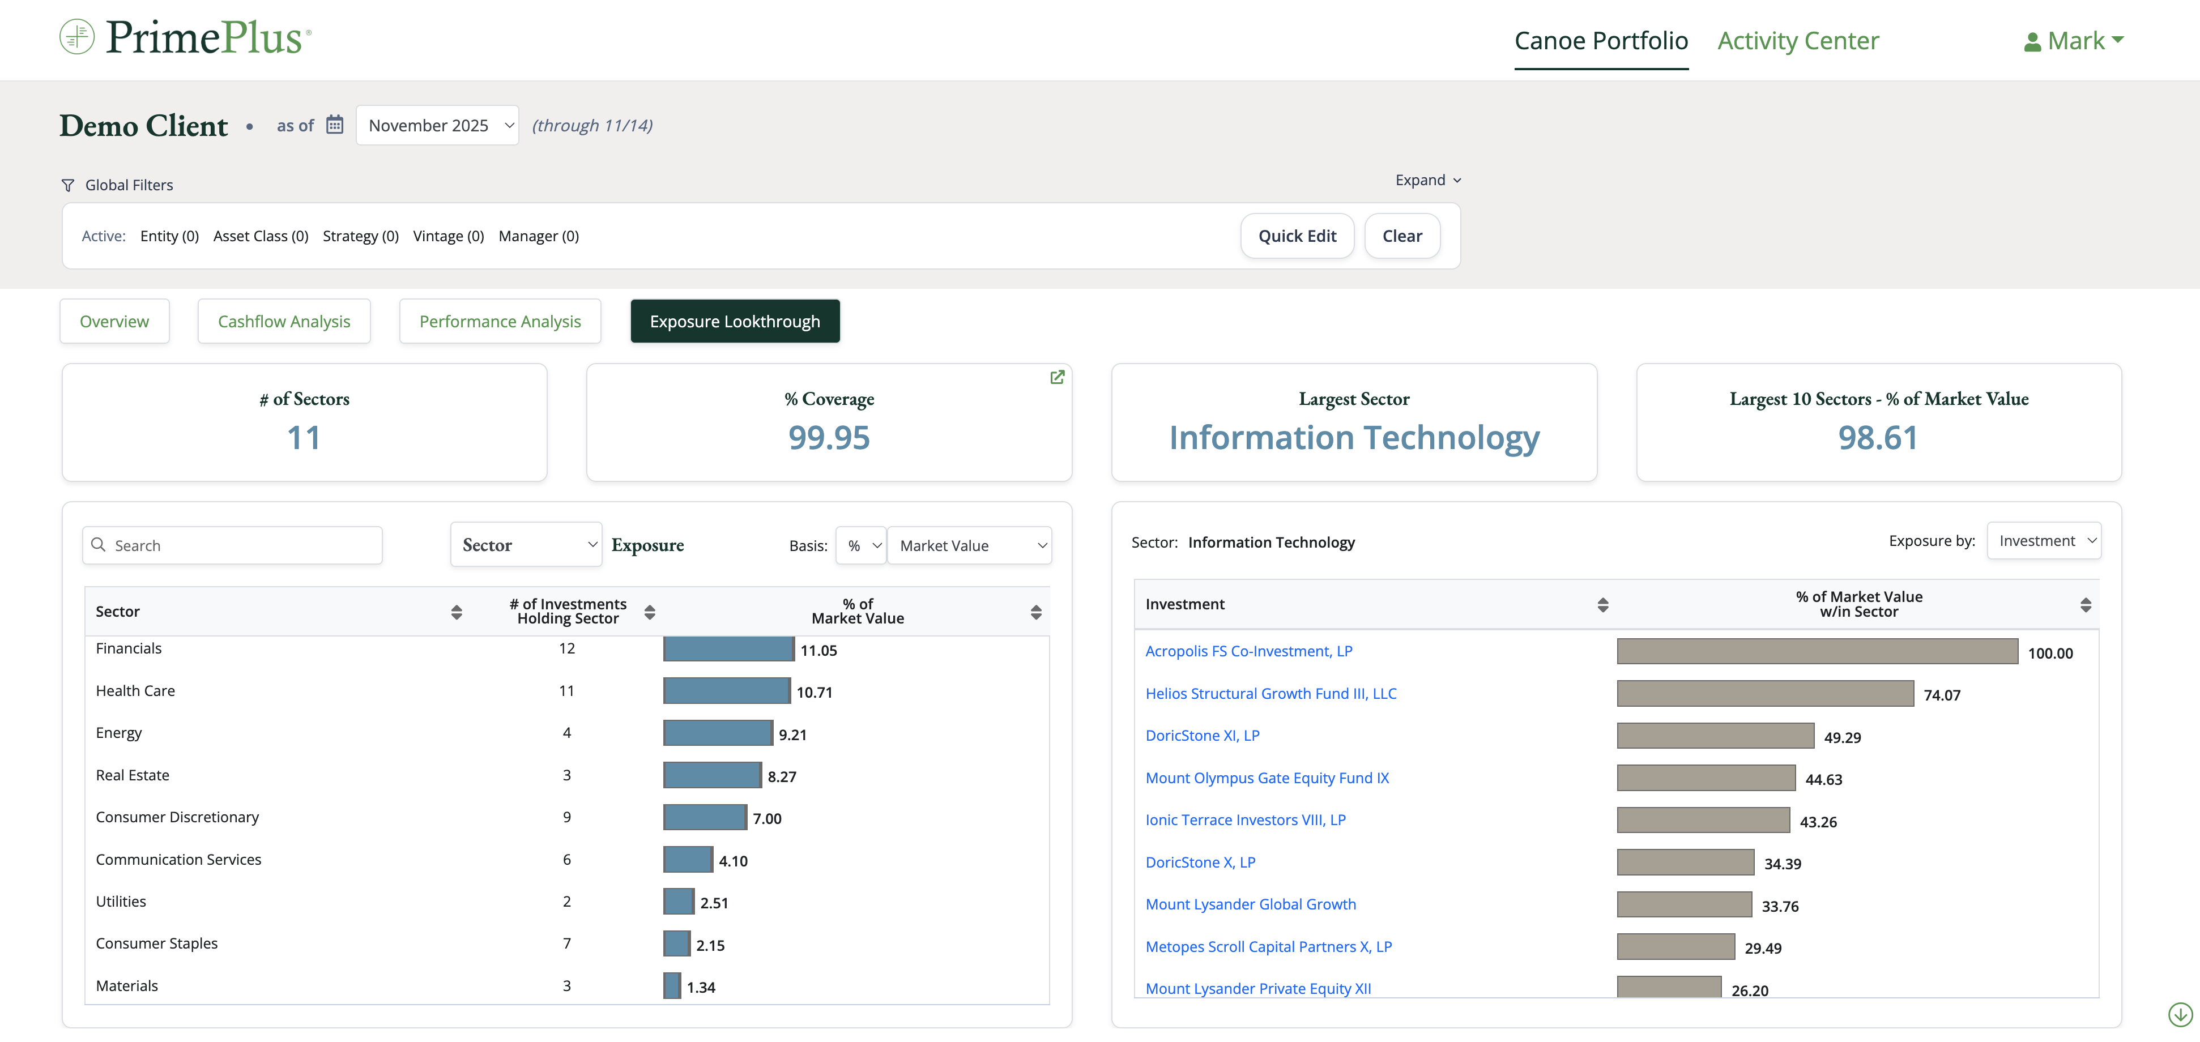The image size is (2200, 1042).
Task: Go to Activity Center
Action: coord(1798,41)
